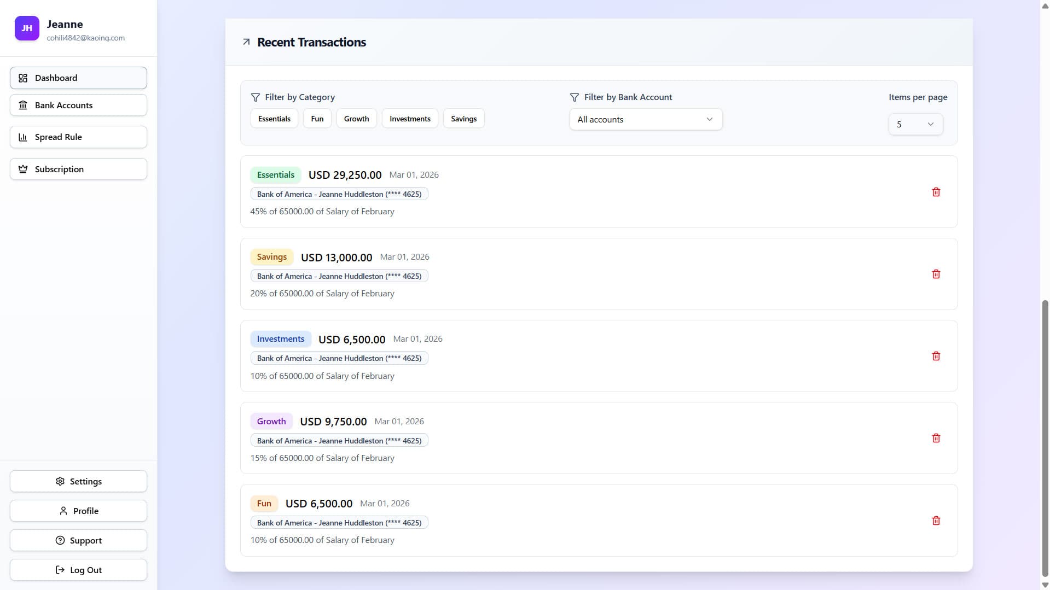Screen dimensions: 1050x590
Task: Open the All accounts dropdown
Action: (646, 119)
